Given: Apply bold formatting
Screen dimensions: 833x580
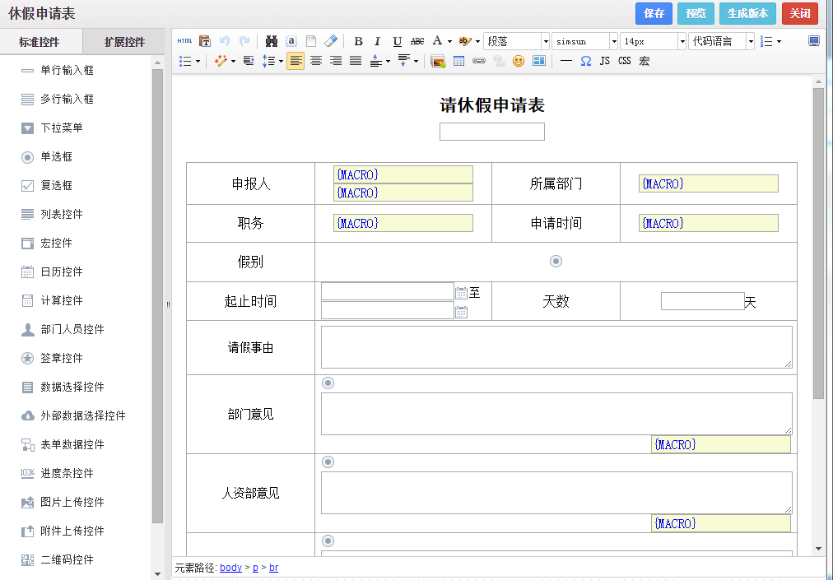Looking at the screenshot, I should coord(358,41).
